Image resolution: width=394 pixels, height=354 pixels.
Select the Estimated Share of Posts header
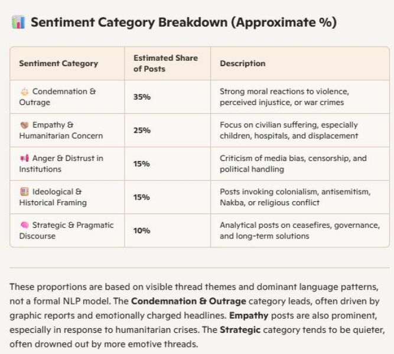click(158, 63)
